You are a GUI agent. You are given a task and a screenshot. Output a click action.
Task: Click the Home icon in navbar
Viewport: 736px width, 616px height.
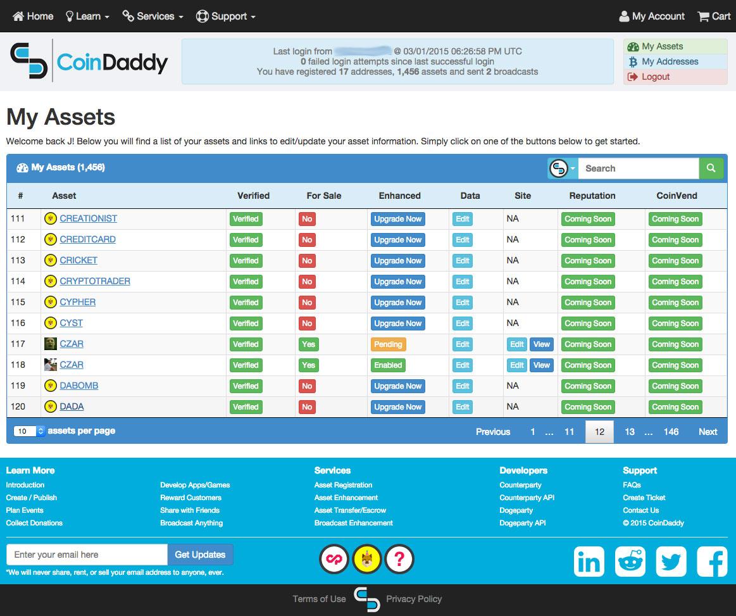click(x=18, y=16)
